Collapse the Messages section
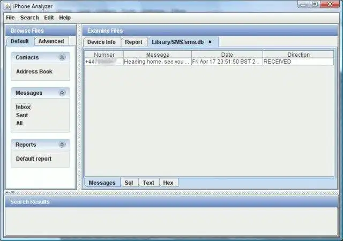The image size is (343, 241). (x=62, y=93)
